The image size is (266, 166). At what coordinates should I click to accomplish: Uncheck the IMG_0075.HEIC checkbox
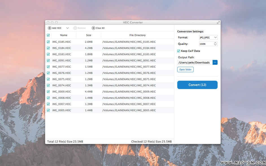[48, 79]
